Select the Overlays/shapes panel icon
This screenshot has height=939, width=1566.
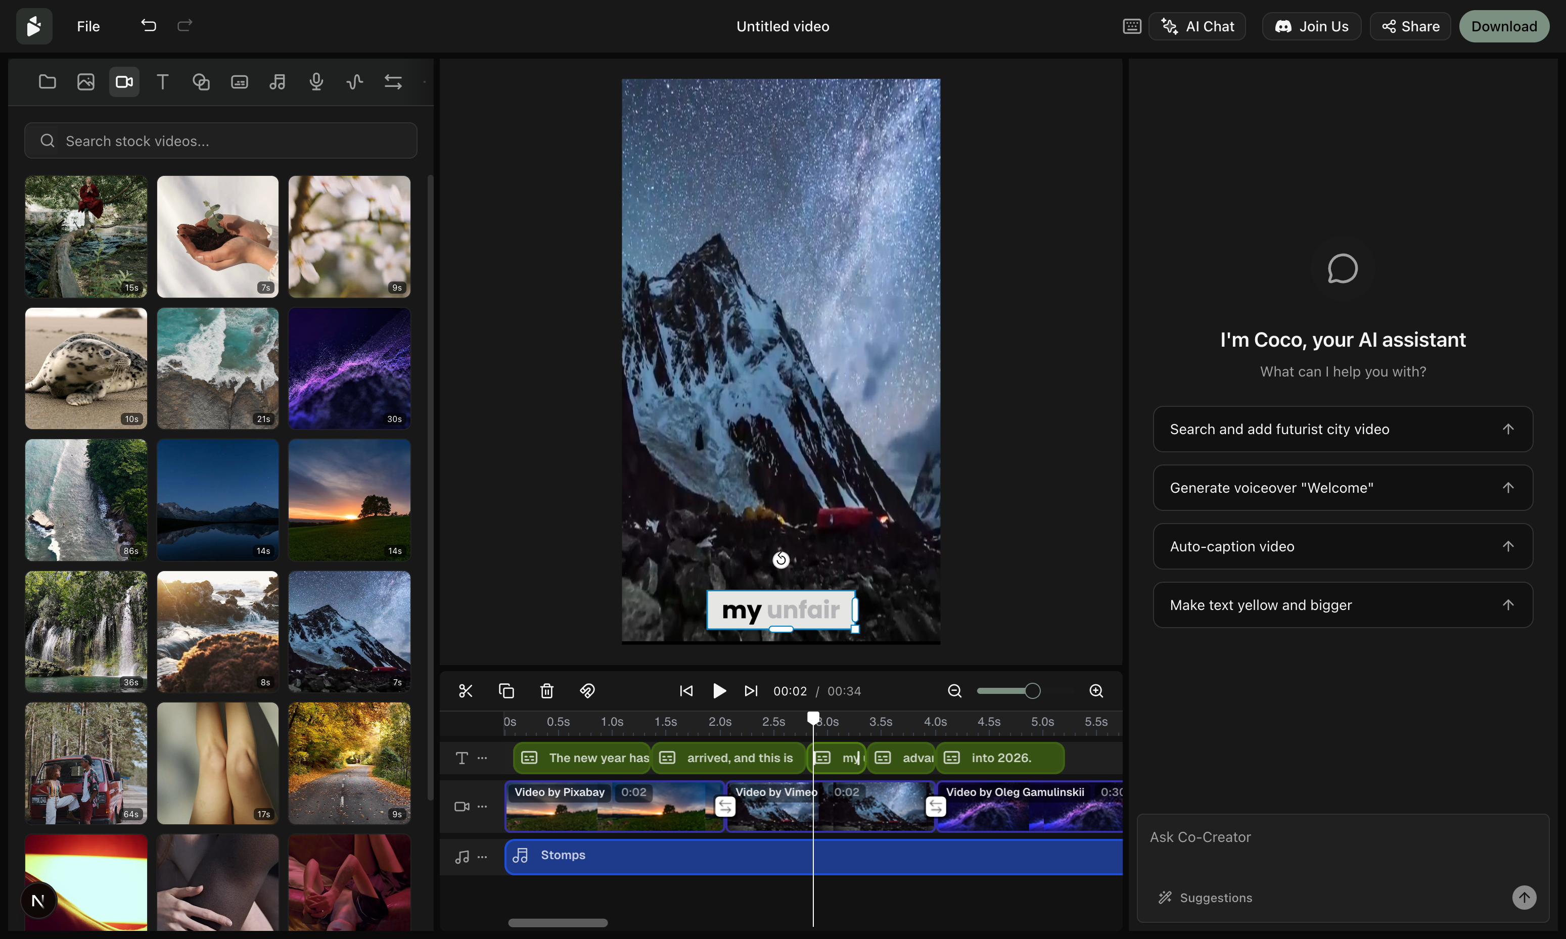click(x=201, y=82)
